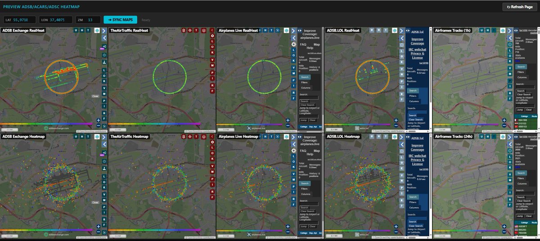Click Clear Search in Airplanes Live RealHeat sidebar
Image resolution: width=540 pixels, height=241 pixels.
pyautogui.click(x=307, y=105)
